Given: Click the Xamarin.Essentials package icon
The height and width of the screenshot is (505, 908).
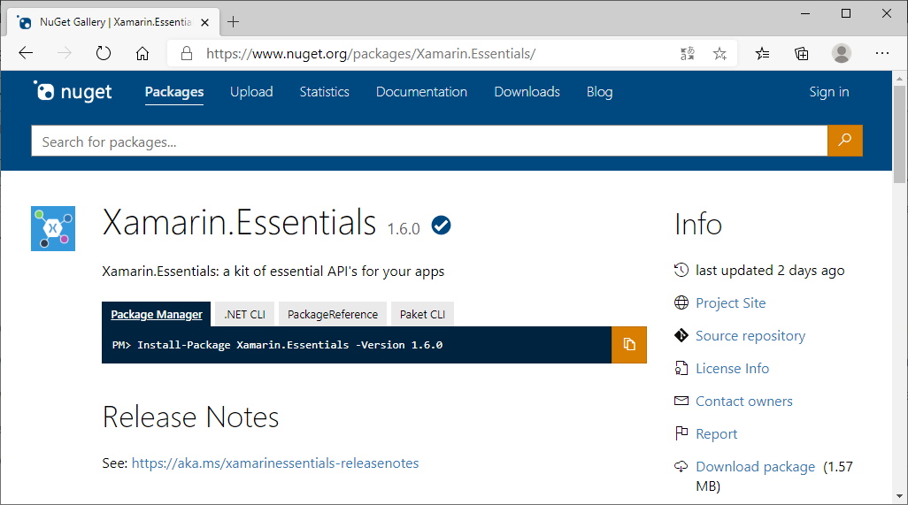Looking at the screenshot, I should pos(53,228).
